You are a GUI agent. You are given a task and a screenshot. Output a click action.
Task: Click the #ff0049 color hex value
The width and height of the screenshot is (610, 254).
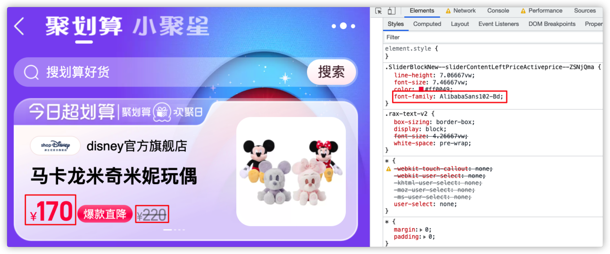437,89
